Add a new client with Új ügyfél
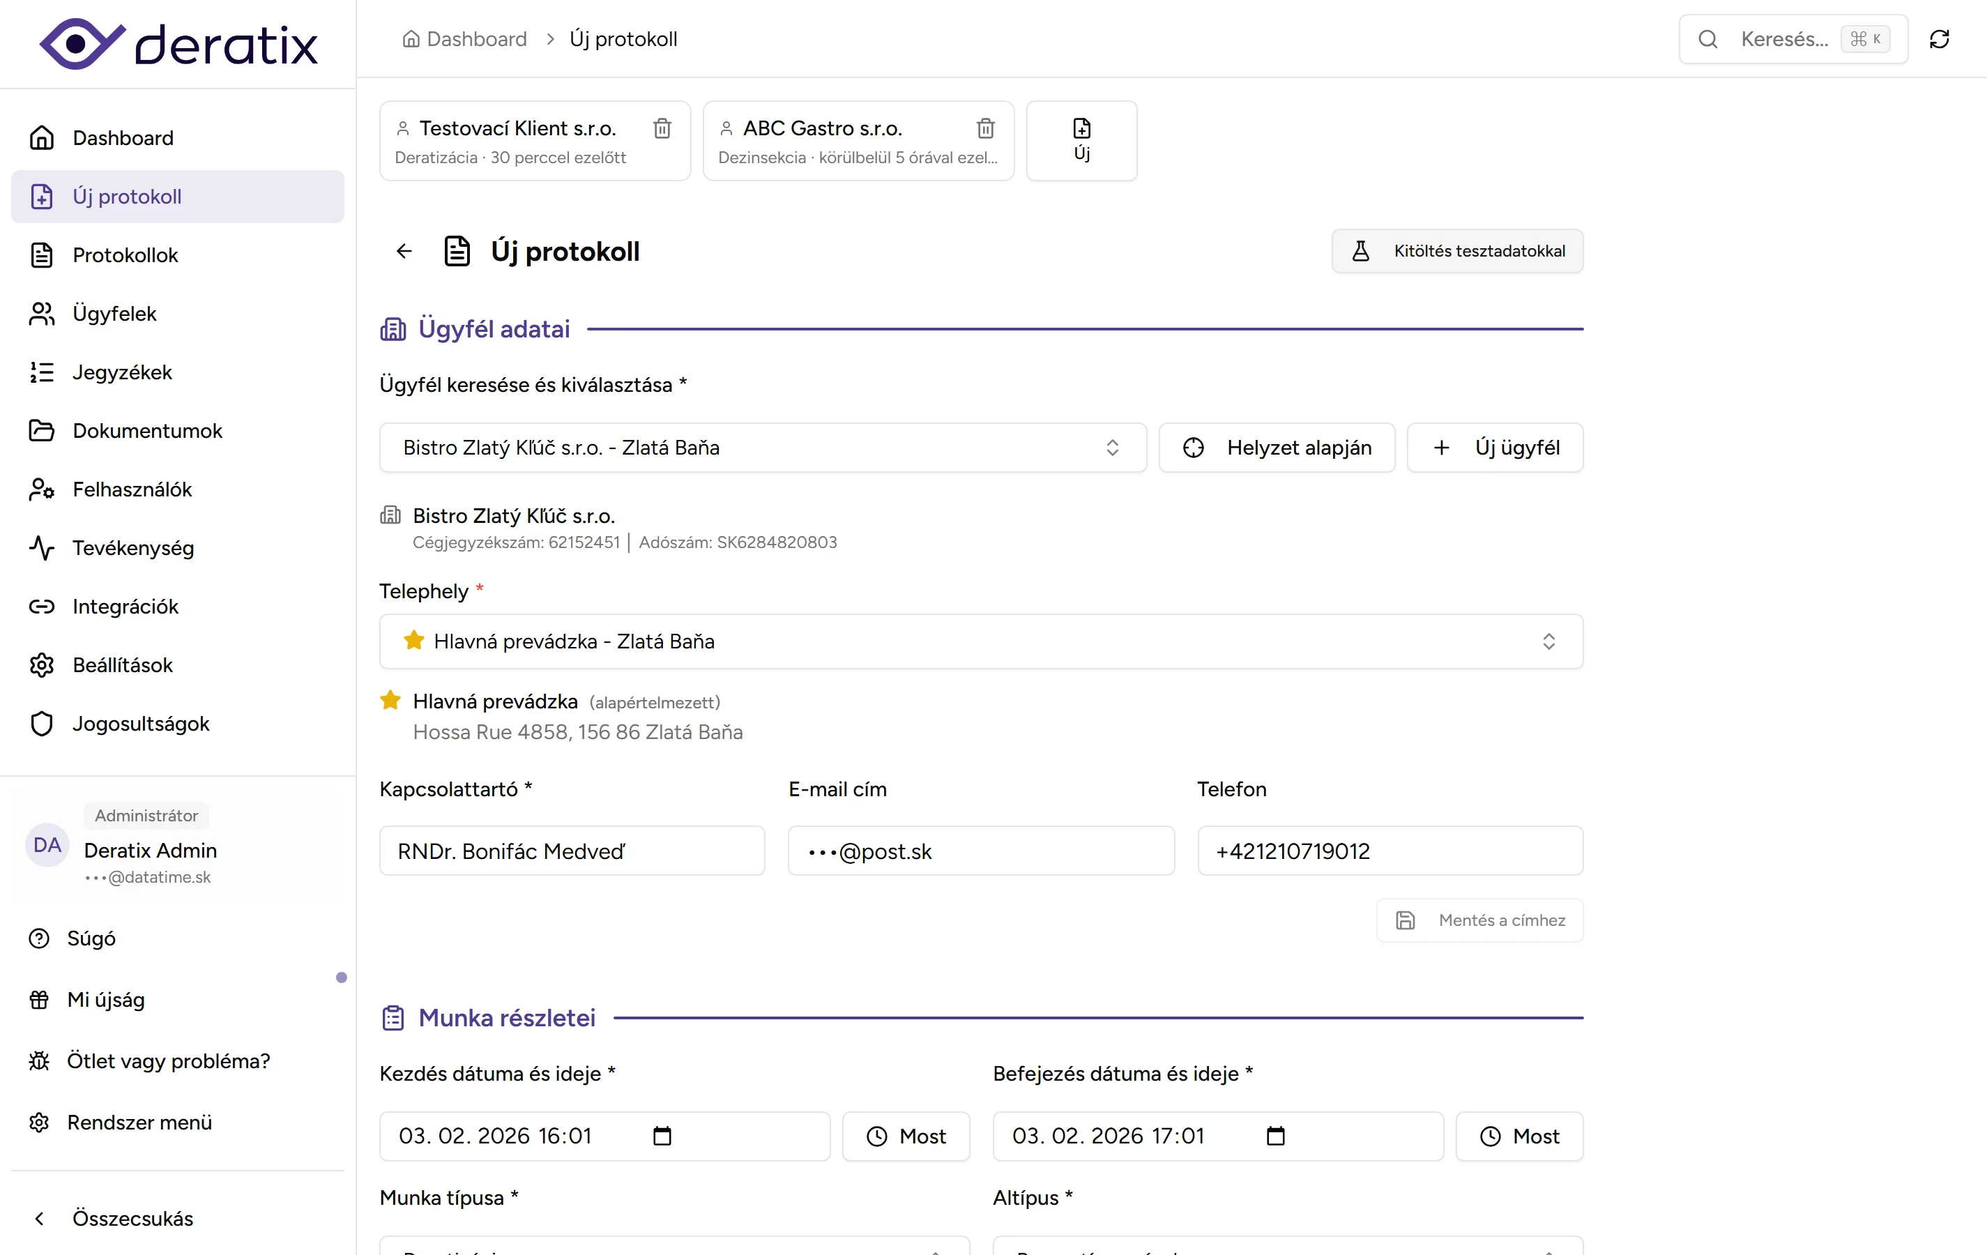The height and width of the screenshot is (1255, 1987). click(x=1494, y=448)
